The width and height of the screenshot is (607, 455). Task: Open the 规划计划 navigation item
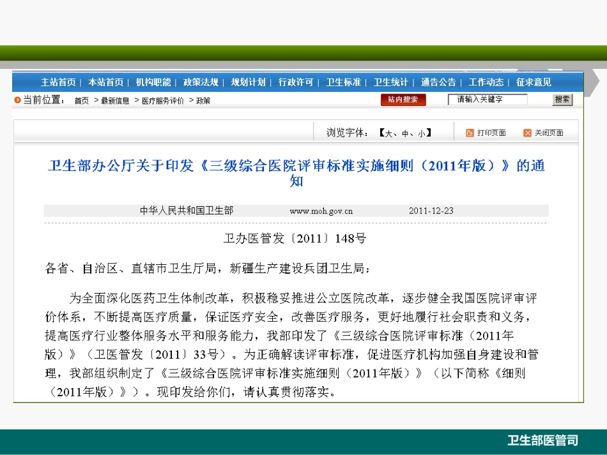click(248, 82)
